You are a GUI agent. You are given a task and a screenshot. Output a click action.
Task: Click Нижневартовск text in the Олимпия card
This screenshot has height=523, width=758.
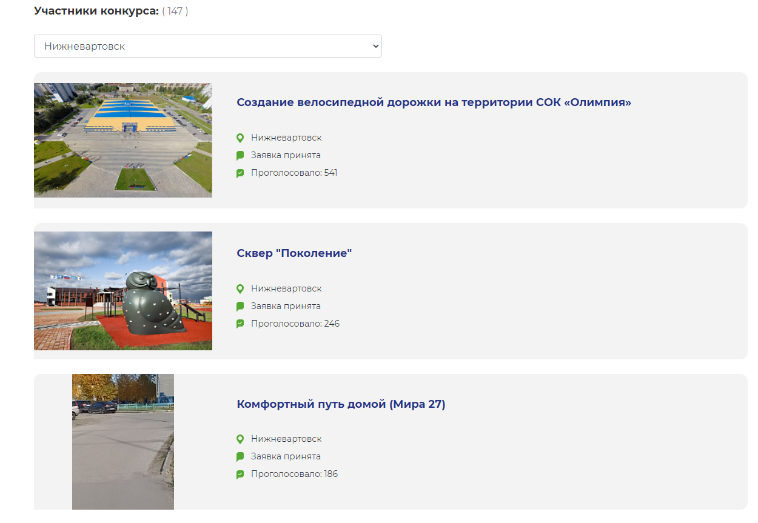(286, 138)
